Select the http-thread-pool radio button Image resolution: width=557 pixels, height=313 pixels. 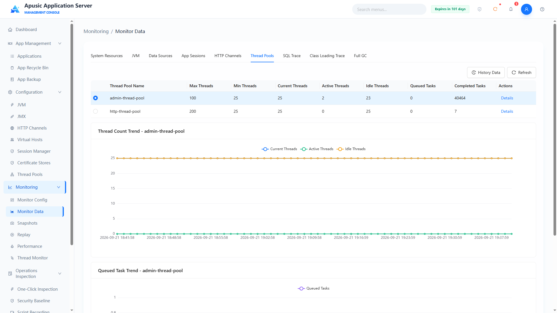tap(95, 111)
